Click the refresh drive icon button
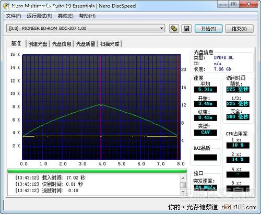The width and height of the screenshot is (261, 214). [174, 29]
